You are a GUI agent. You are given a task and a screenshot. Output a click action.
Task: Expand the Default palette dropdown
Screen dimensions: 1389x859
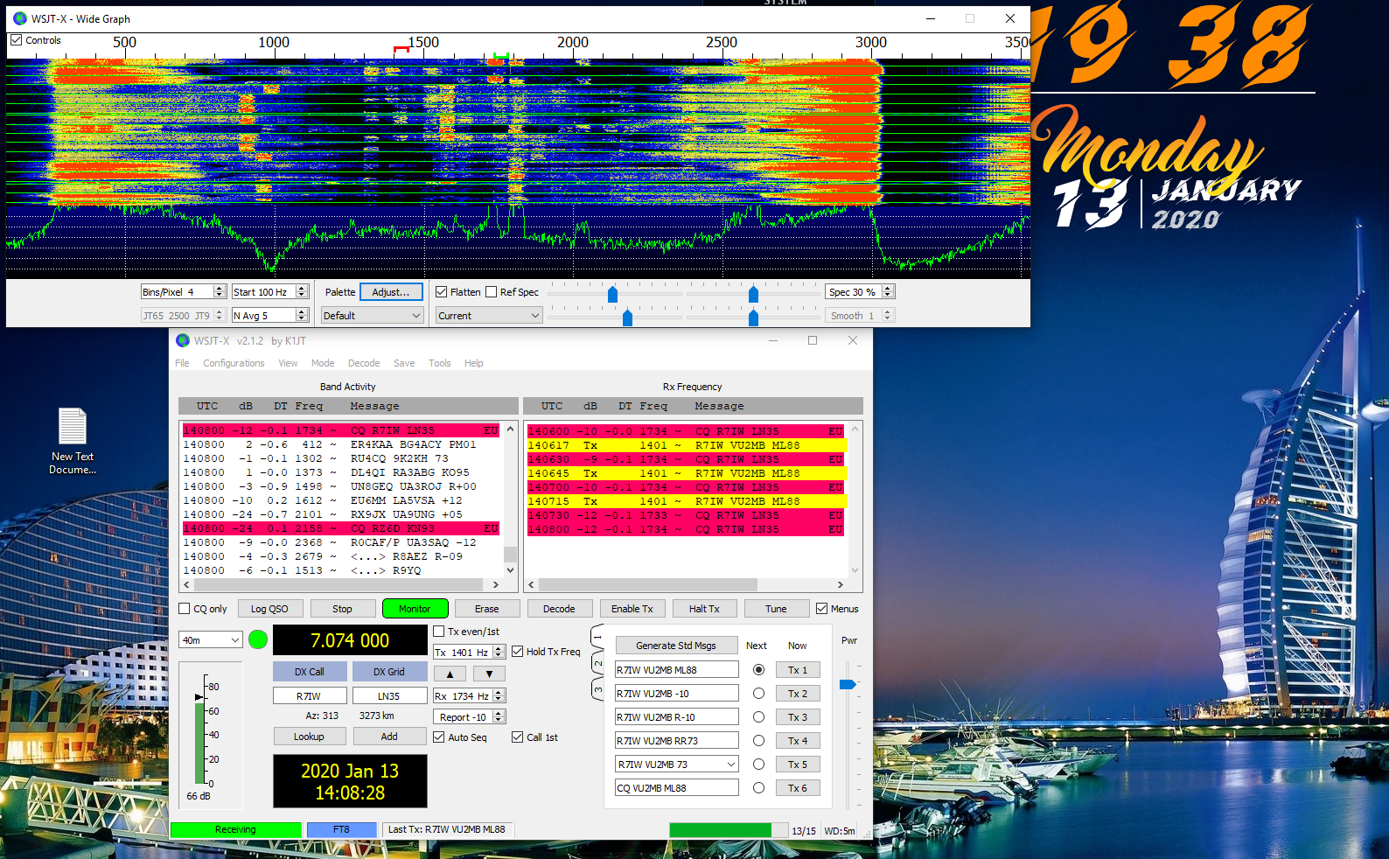[x=372, y=316]
